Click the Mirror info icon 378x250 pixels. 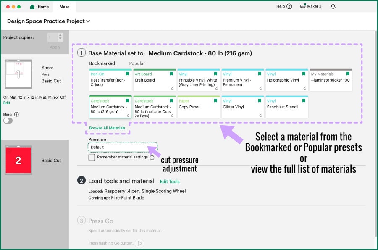[x=16, y=114]
